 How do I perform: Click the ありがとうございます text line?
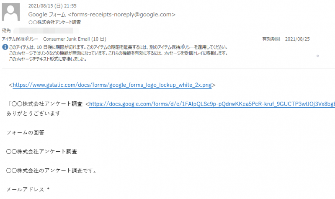(x=33, y=114)
